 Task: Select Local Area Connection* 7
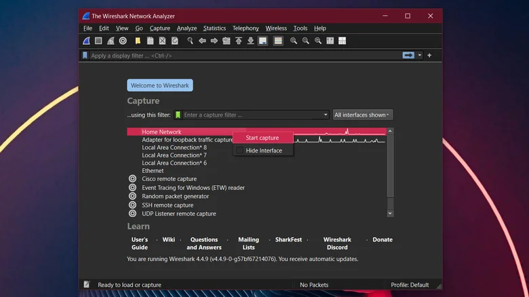click(174, 155)
